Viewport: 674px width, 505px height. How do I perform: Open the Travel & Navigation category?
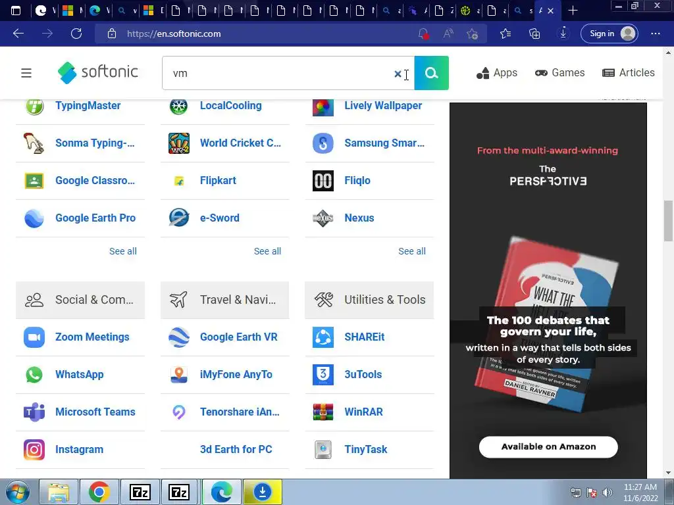[225, 300]
